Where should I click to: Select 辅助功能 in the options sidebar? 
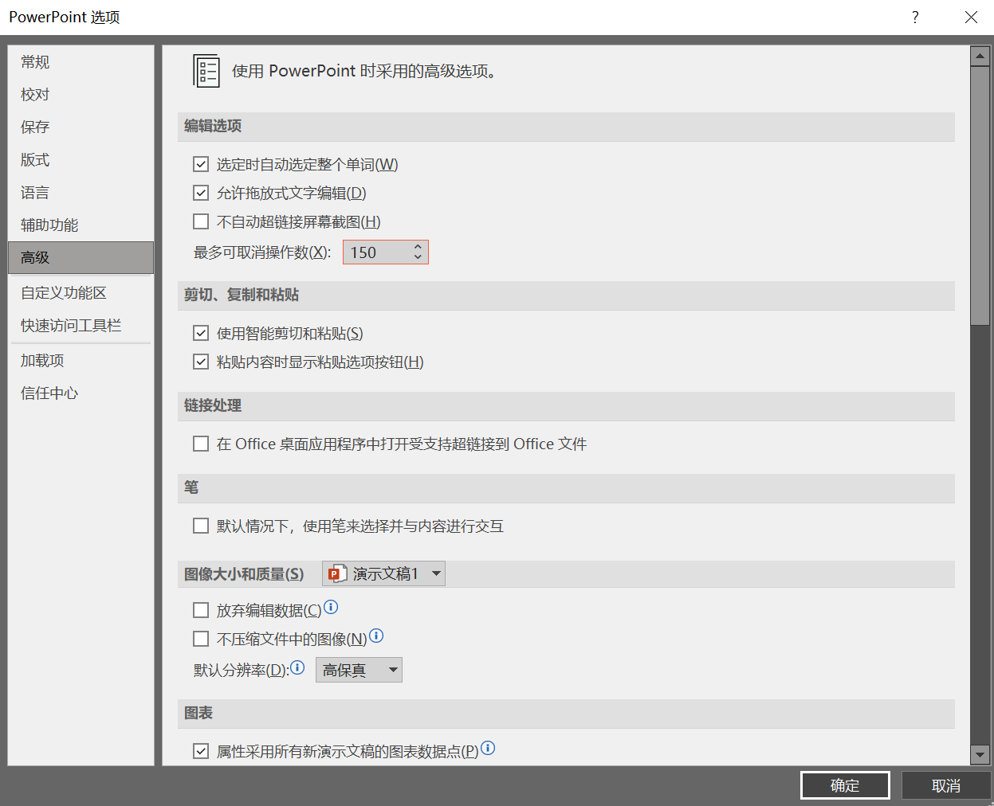pos(81,225)
